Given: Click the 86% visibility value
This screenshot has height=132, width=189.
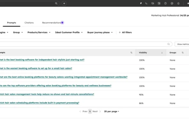Looking at the screenshot, I should click(141, 103).
